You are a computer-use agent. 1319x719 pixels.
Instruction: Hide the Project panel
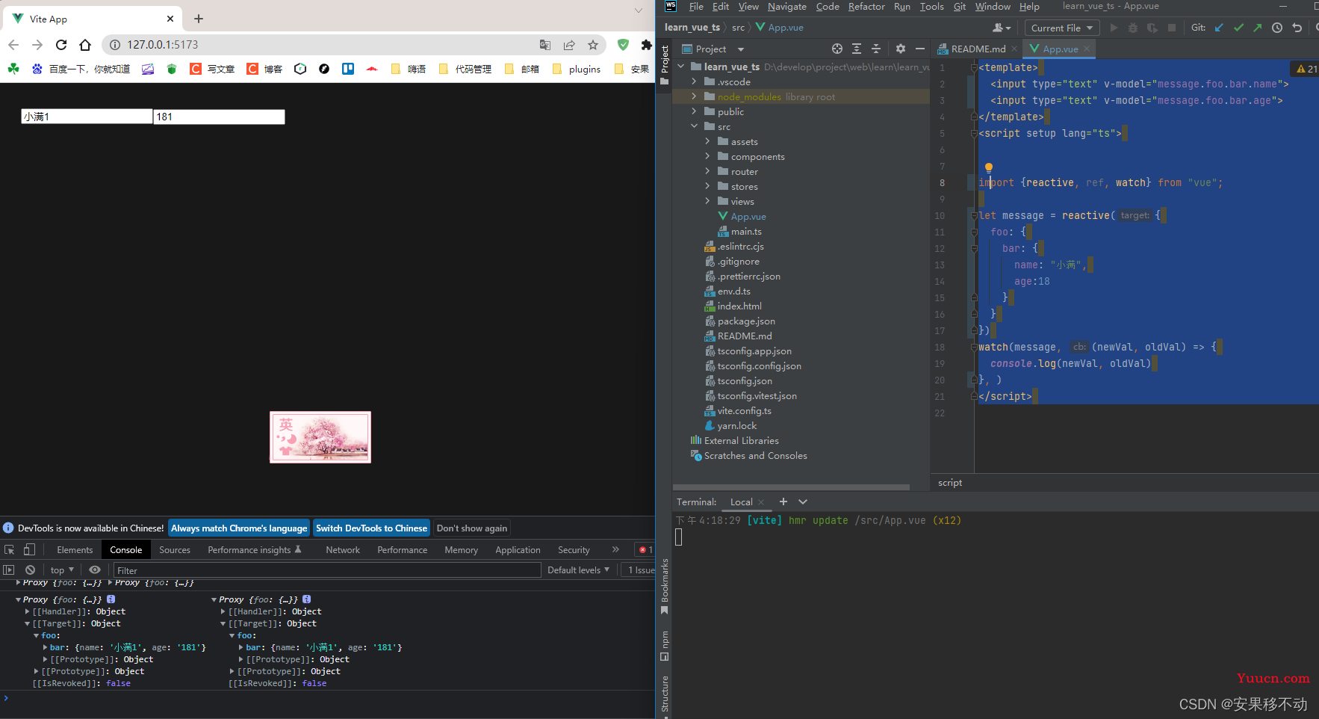click(x=920, y=49)
